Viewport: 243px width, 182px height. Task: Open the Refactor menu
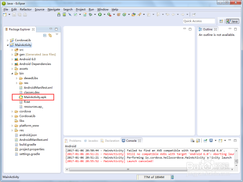(26, 9)
